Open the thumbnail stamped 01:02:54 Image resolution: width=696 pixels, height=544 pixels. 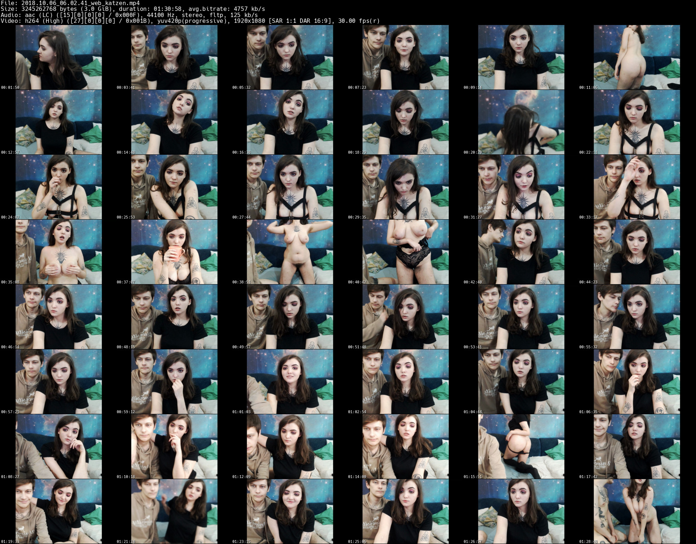(406, 382)
